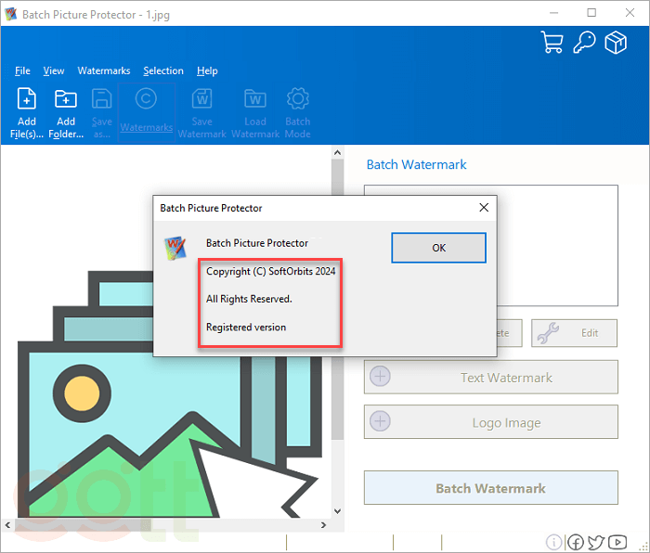Click the Batch Watermark button

tap(490, 488)
